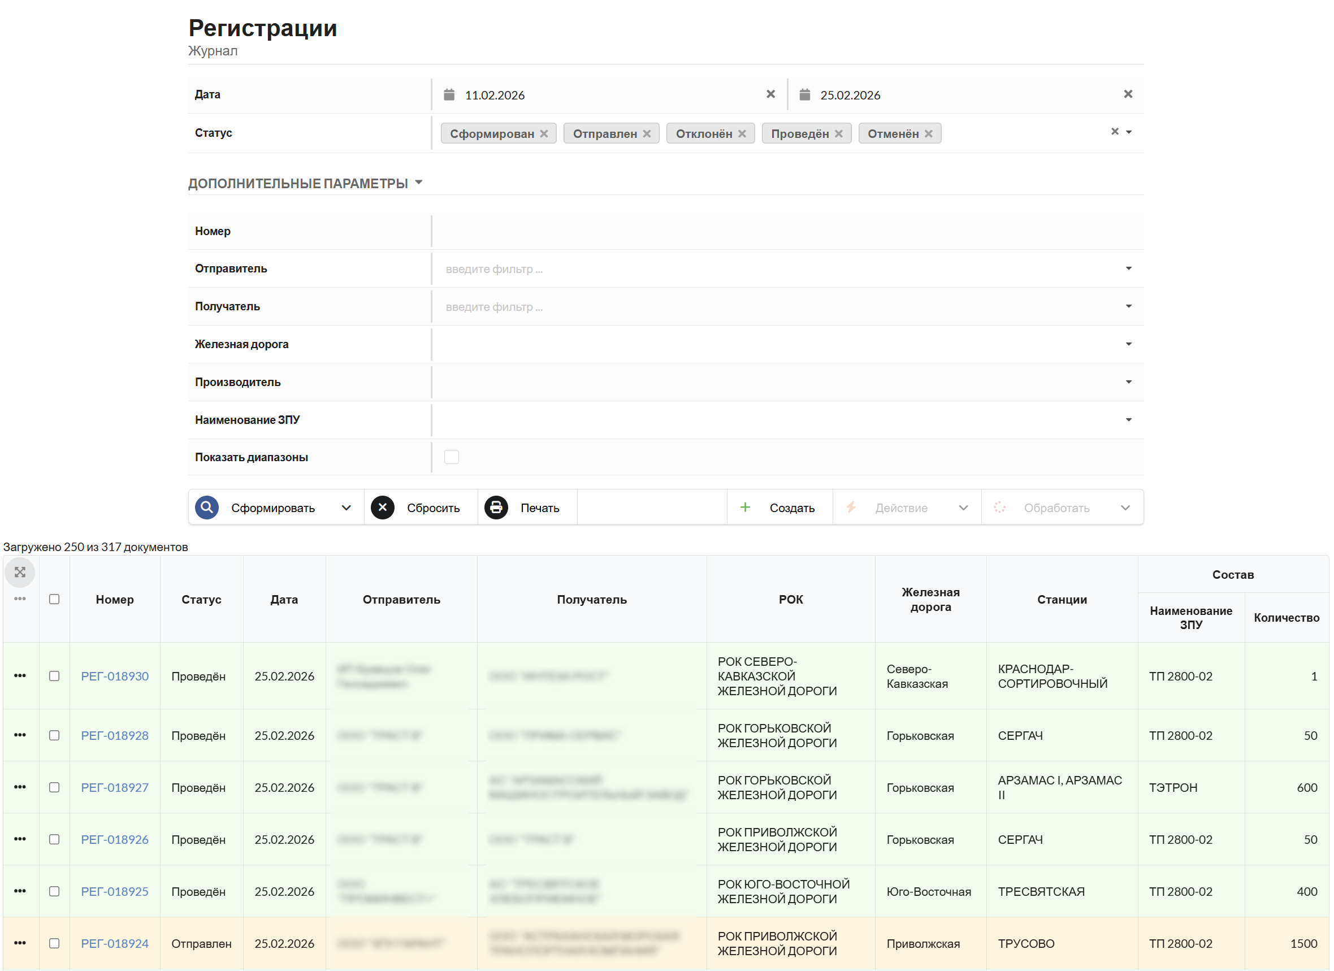This screenshot has height=971, width=1334.
Task: Enable the Показать диапазоны checkbox
Action: (x=451, y=457)
